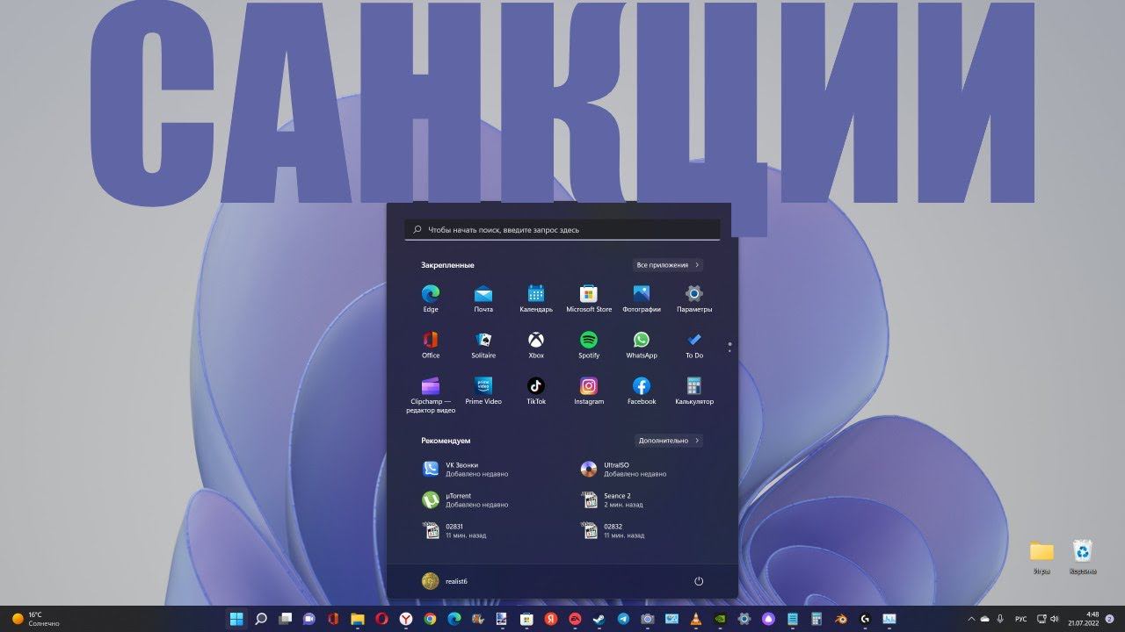Open Teams Chat on the taskbar

point(308,619)
